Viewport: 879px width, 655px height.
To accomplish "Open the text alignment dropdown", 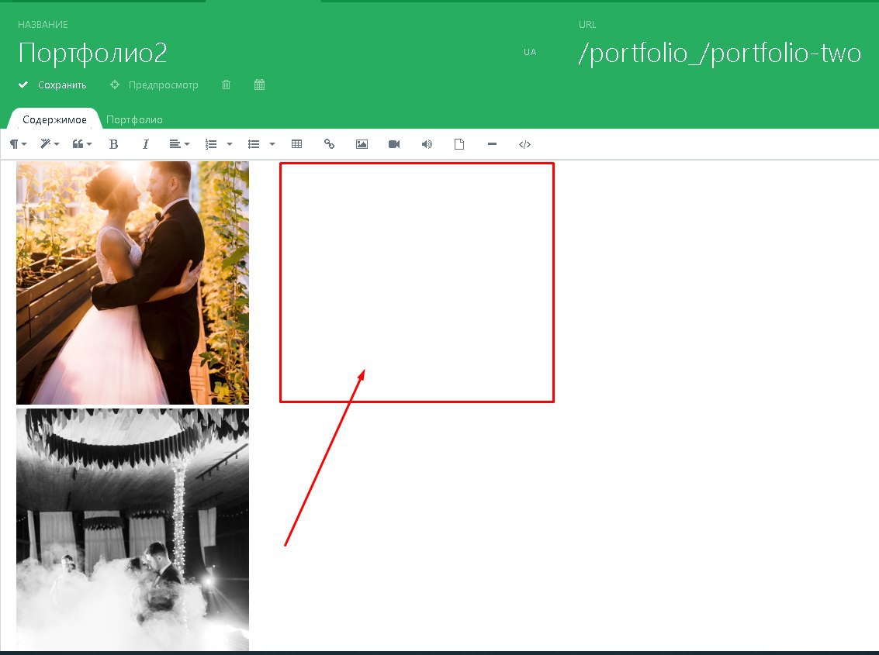I will click(x=179, y=144).
